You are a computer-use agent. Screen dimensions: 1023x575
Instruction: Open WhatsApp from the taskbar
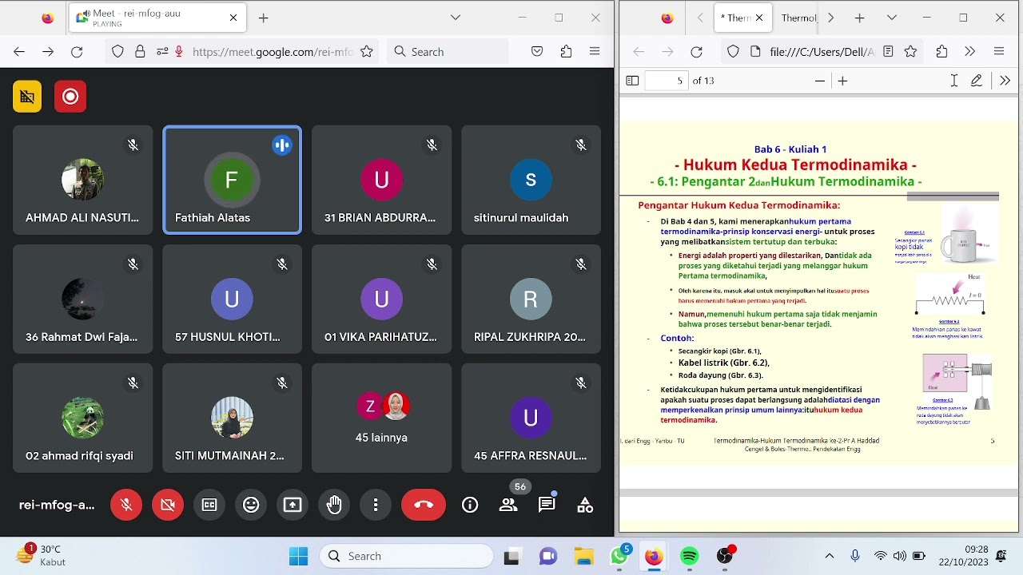coord(619,556)
